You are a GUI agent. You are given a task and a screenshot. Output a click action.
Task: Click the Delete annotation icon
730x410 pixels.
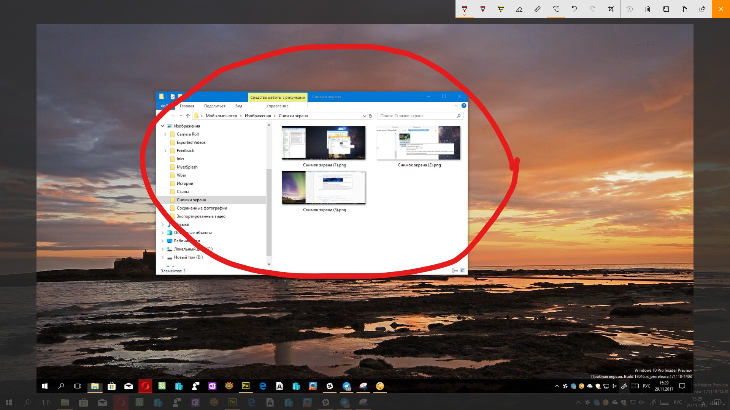(x=648, y=9)
